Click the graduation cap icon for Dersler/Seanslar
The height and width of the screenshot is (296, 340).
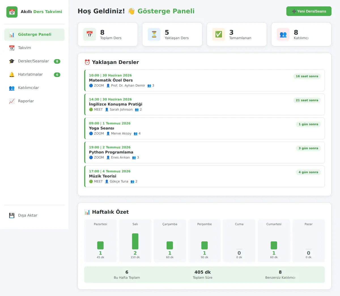click(12, 61)
